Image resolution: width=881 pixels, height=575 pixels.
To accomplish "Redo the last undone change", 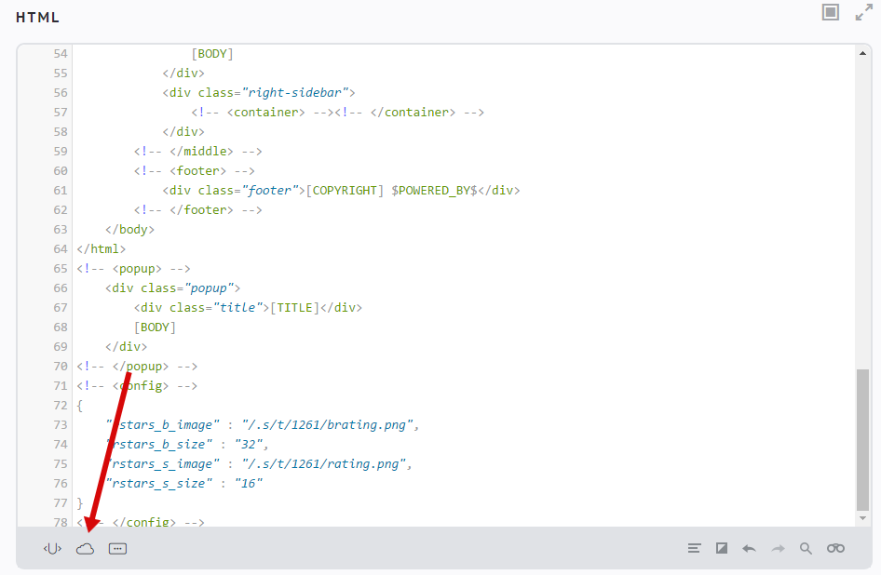I will pyautogui.click(x=778, y=549).
